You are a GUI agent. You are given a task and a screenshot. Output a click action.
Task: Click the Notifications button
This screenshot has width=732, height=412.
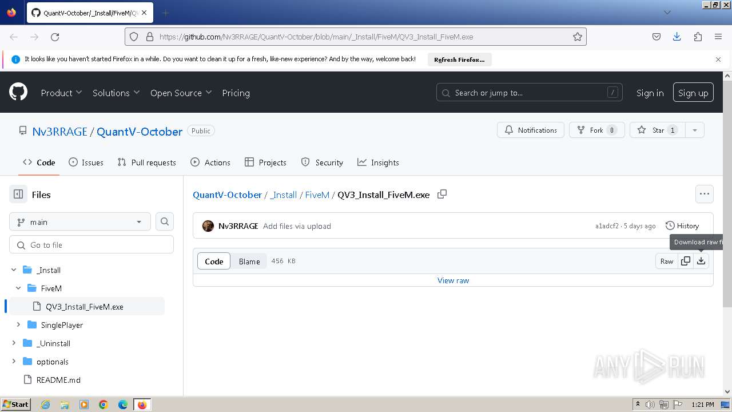tap(531, 130)
